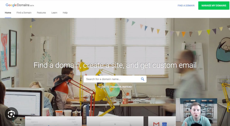Screen dimensions: 230x126
Task: Click the Gmail envelope icon
Action: tap(156, 124)
